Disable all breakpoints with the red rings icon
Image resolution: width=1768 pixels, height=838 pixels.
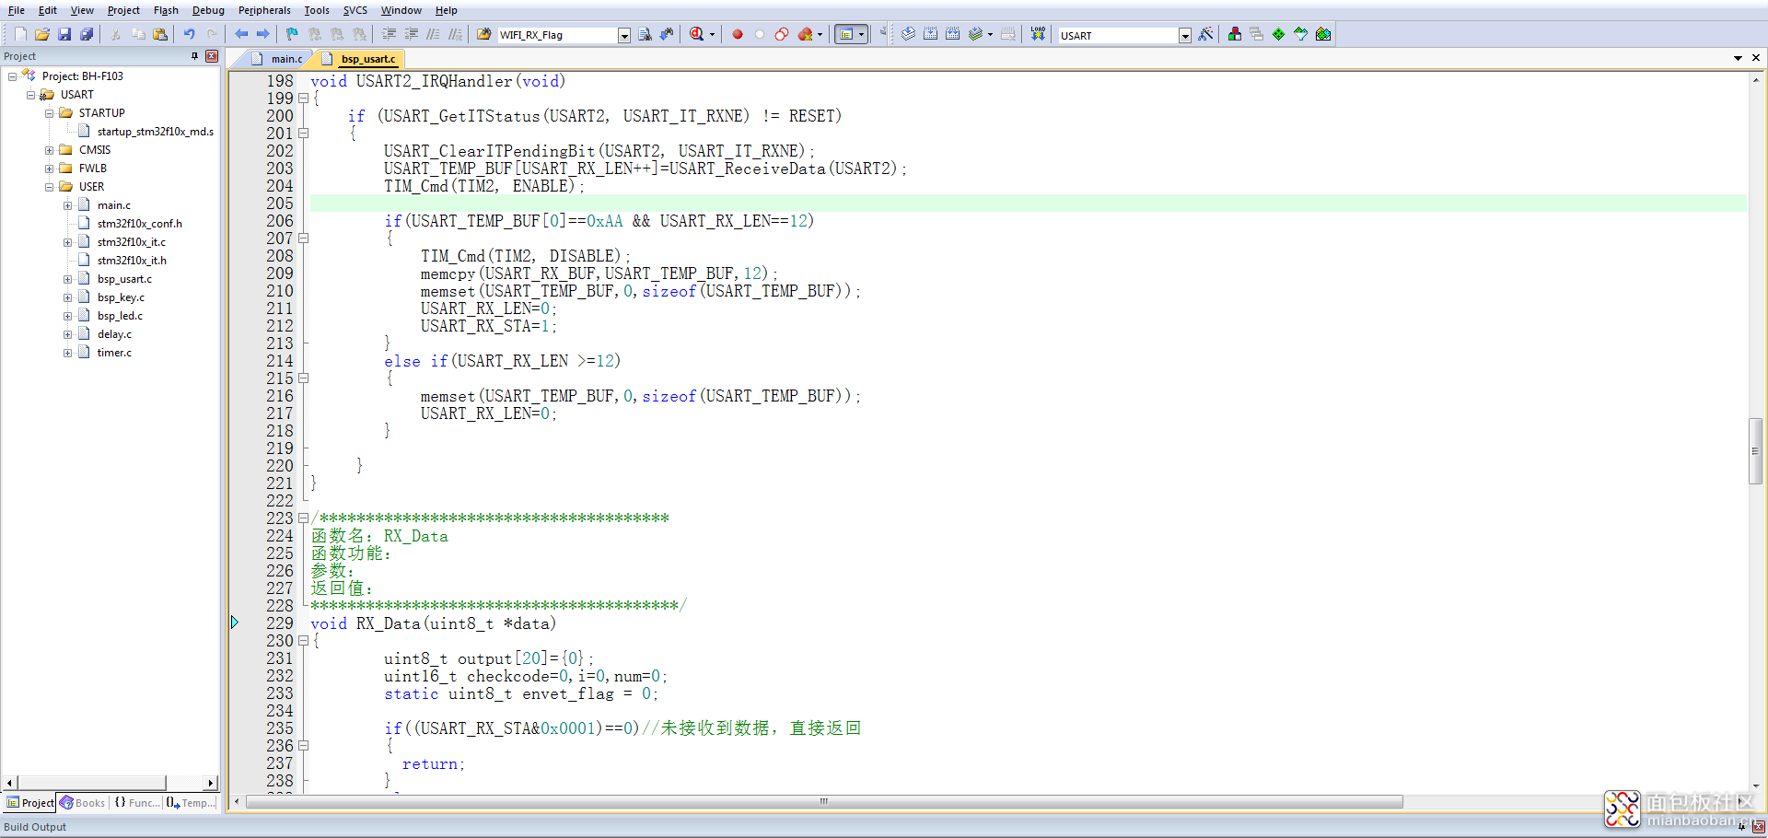click(782, 34)
